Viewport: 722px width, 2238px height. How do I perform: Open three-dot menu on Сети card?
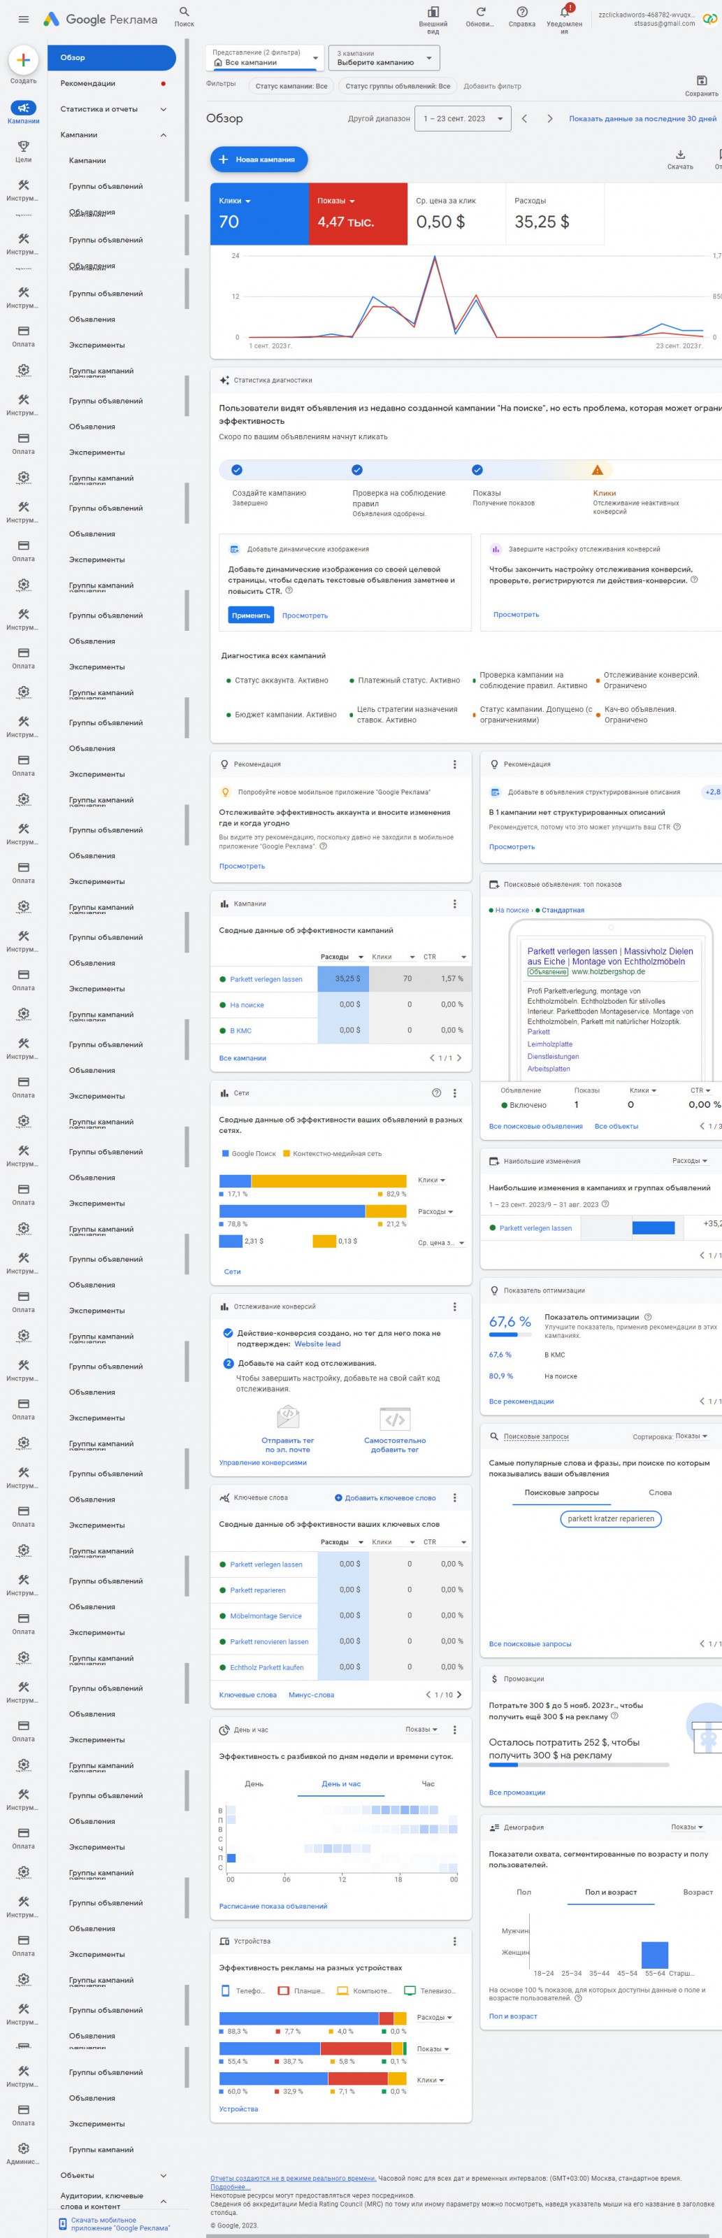(x=455, y=1093)
